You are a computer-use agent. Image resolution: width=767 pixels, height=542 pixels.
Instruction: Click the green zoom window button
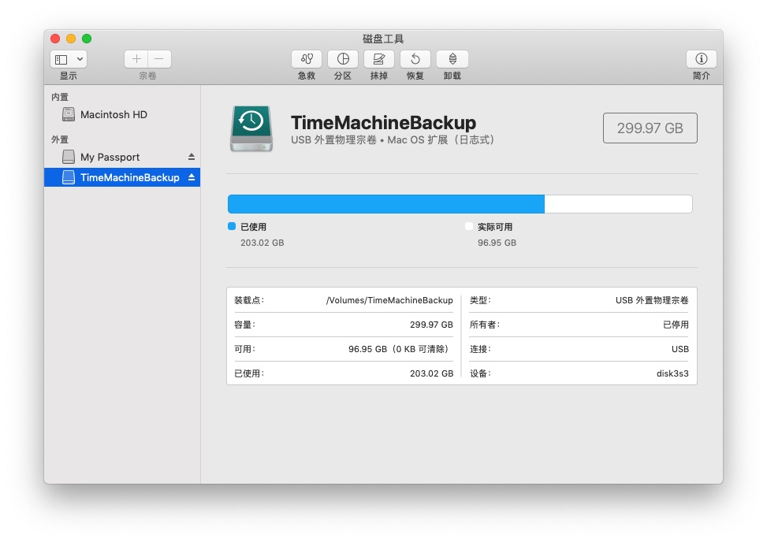point(87,39)
